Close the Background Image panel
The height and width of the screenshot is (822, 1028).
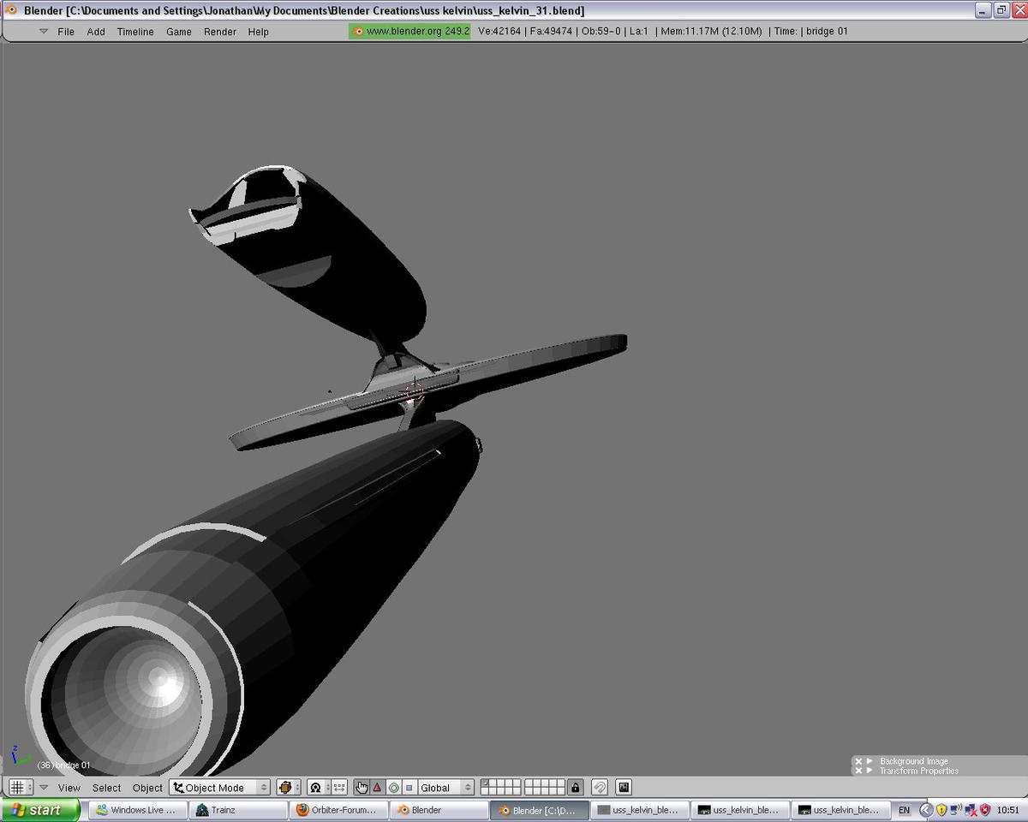858,760
